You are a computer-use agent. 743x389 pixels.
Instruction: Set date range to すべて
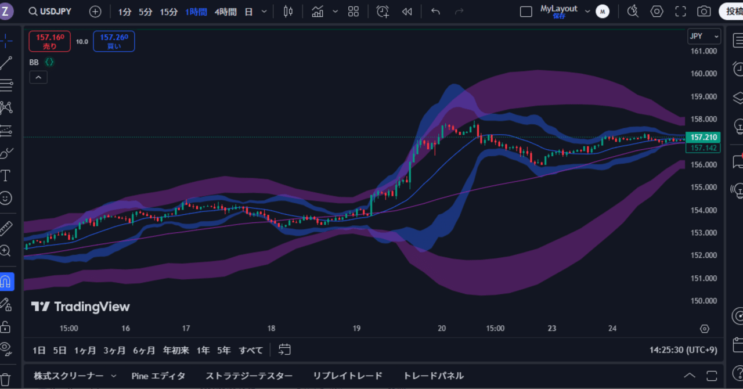pyautogui.click(x=251, y=350)
